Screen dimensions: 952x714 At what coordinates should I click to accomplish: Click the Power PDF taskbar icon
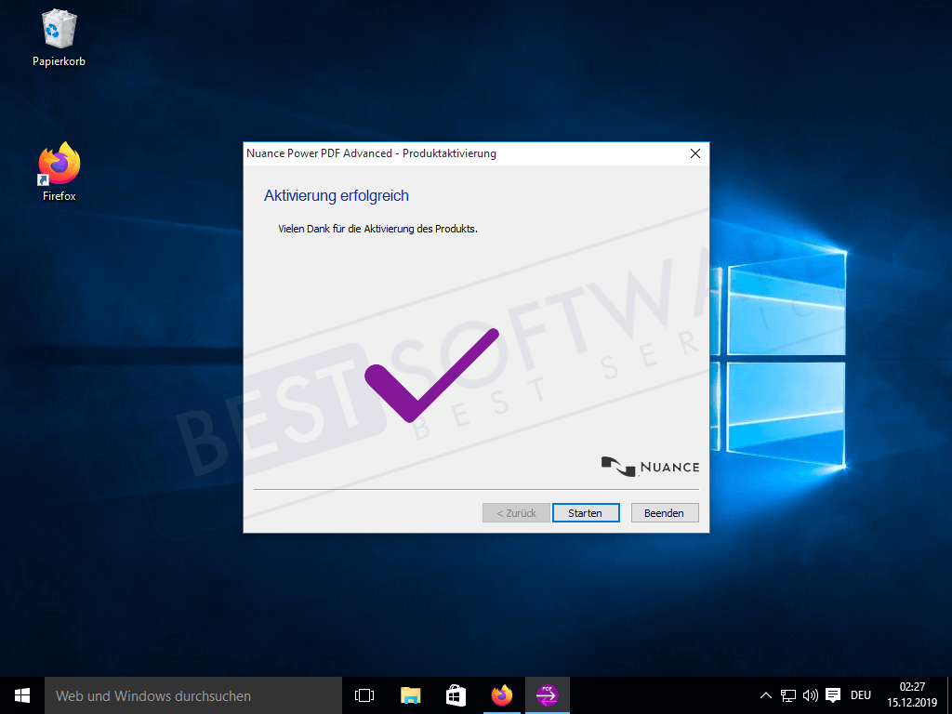[548, 695]
